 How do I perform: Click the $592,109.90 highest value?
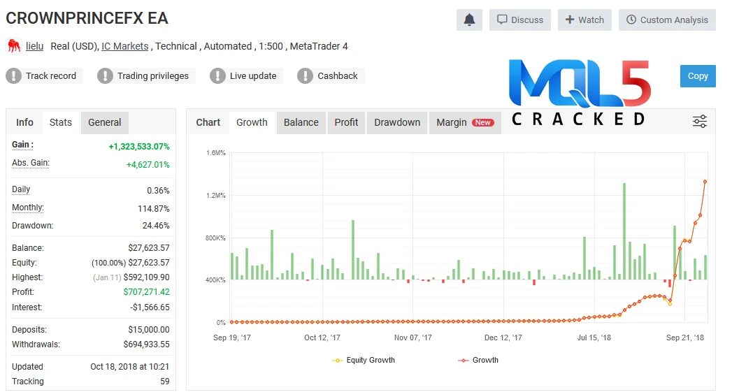click(147, 277)
